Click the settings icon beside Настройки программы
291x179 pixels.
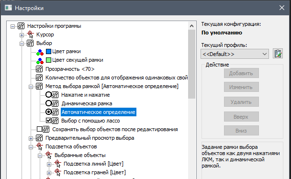21,26
